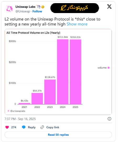
Task: Select the 2024 bar in chart
Action: pos(63,72)
